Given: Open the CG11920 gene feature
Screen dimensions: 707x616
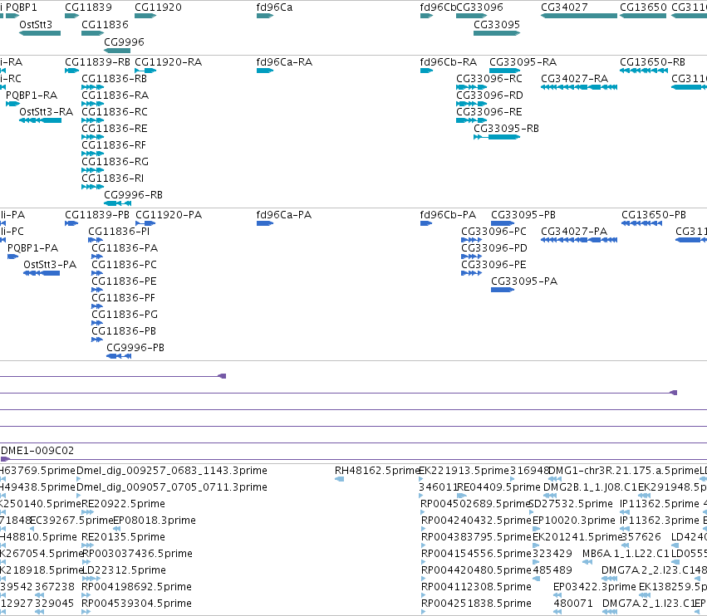Looking at the screenshot, I should pos(145,16).
